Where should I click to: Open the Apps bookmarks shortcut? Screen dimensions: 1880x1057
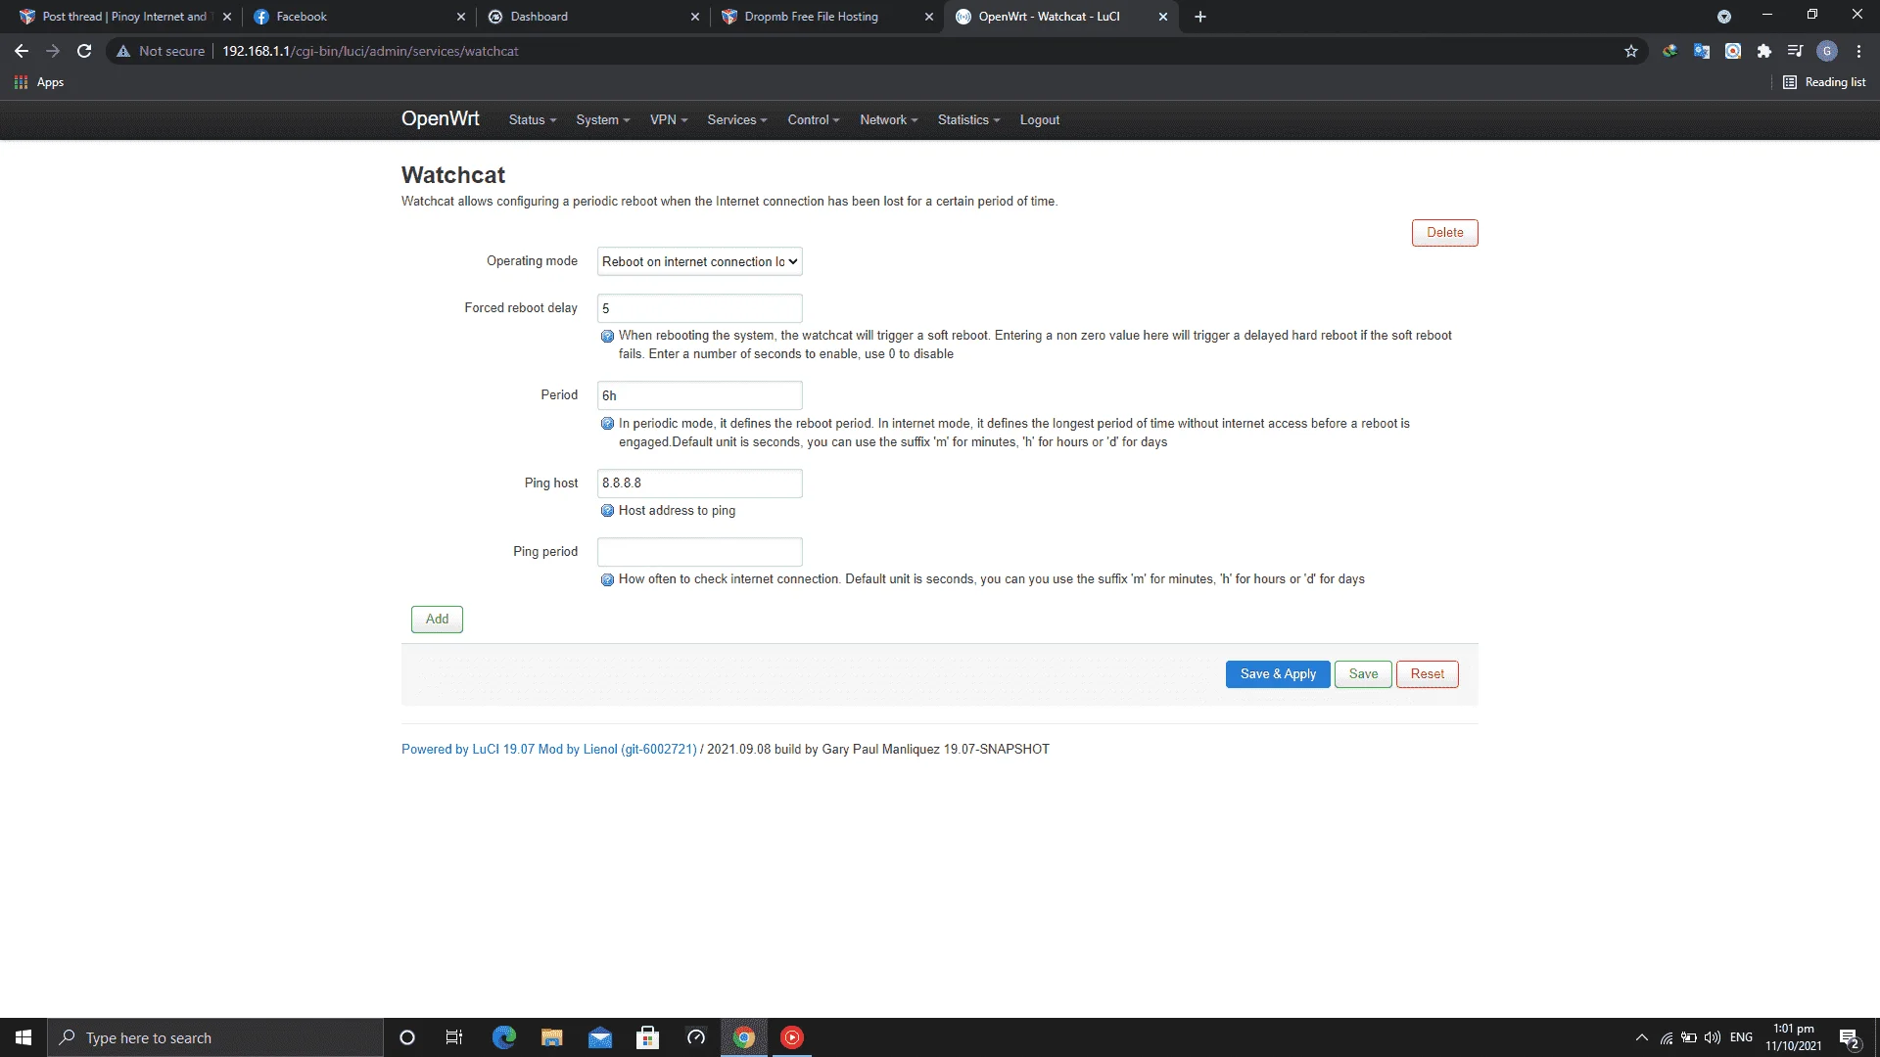[39, 82]
